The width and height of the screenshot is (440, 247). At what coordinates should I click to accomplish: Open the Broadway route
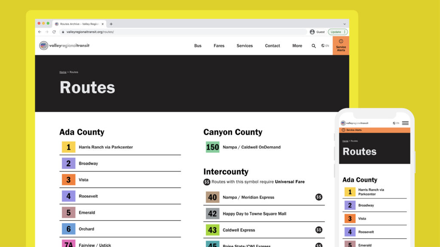[x=89, y=163]
